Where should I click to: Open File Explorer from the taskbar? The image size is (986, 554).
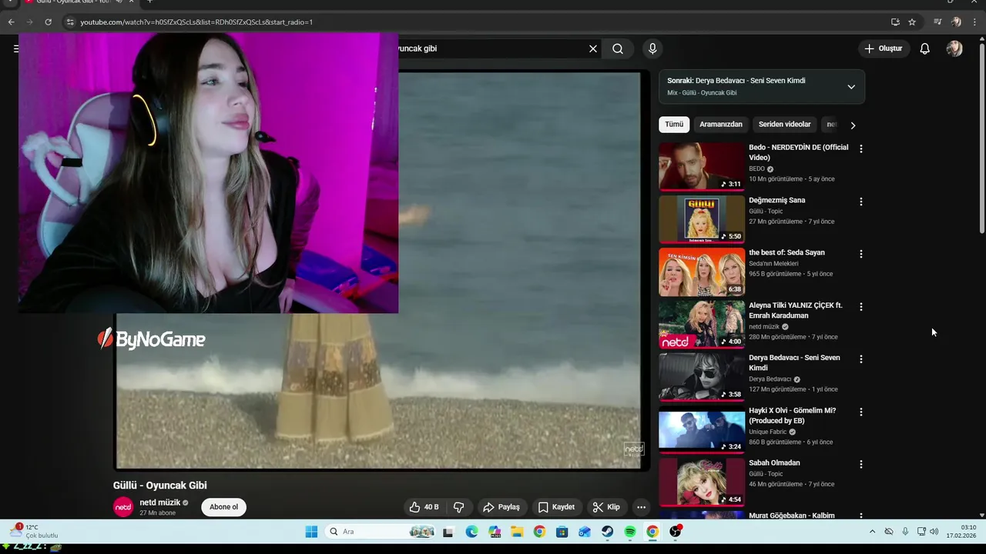click(517, 532)
